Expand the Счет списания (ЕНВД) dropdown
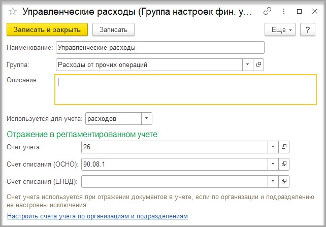 (273, 181)
